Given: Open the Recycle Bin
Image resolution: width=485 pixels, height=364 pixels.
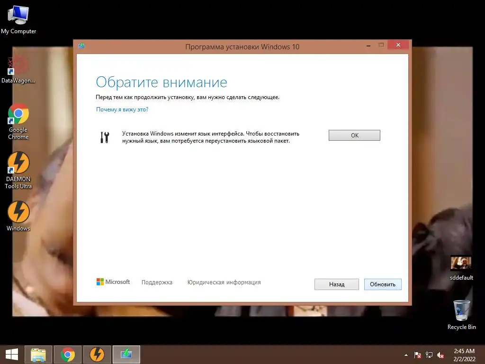Looking at the screenshot, I should [x=461, y=315].
